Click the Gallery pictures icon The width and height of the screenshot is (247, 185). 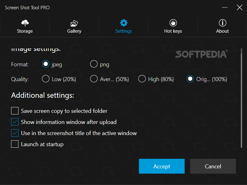click(x=74, y=23)
